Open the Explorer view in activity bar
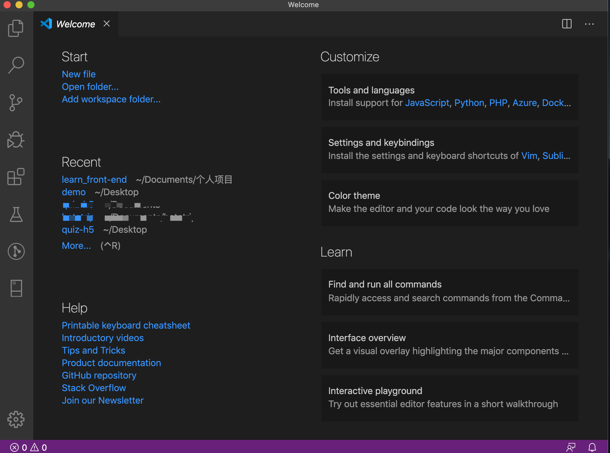The width and height of the screenshot is (610, 453). coord(16,28)
